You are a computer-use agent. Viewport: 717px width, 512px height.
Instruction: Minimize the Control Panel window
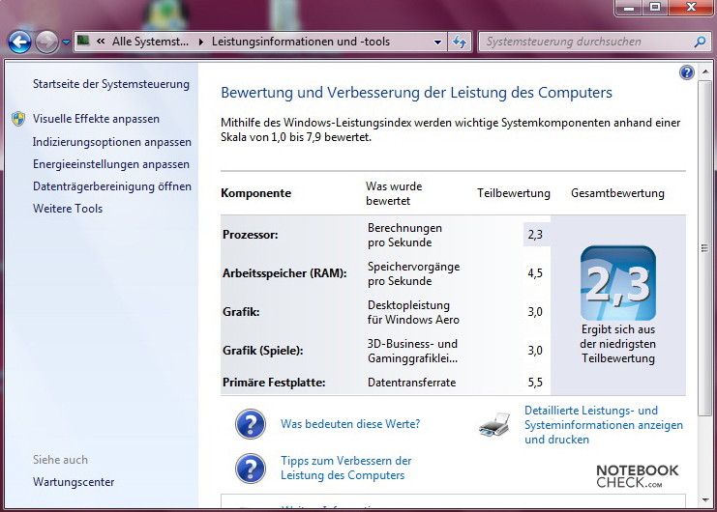[x=629, y=7]
